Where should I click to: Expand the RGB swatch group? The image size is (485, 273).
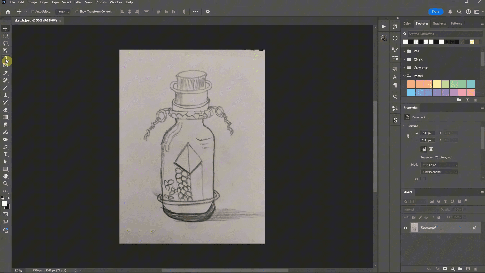[x=404, y=51]
